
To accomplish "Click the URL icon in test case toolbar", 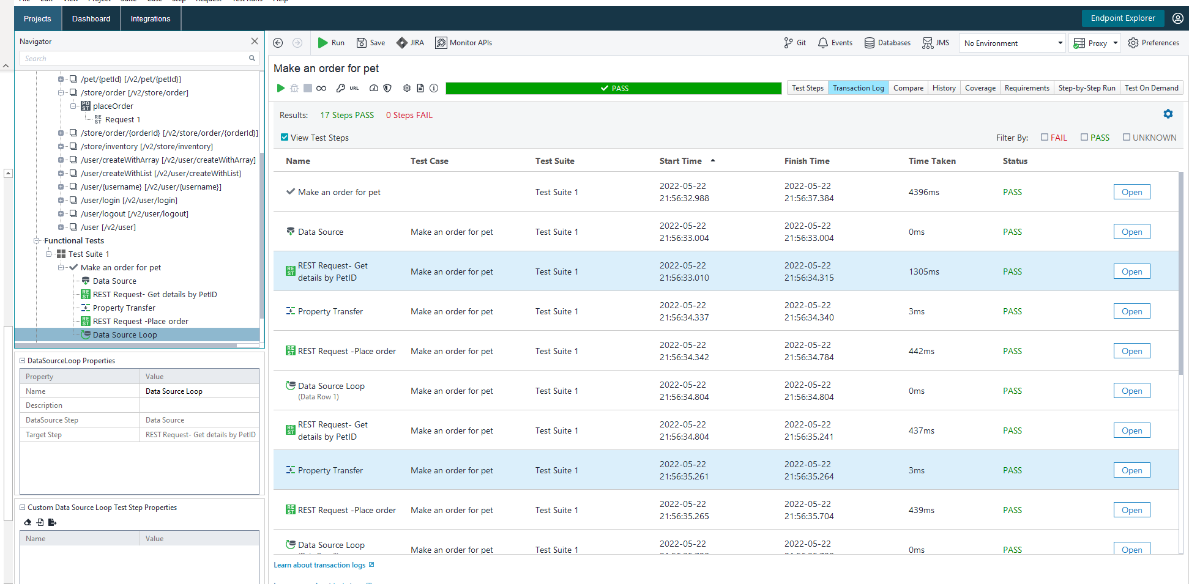I will coord(354,88).
